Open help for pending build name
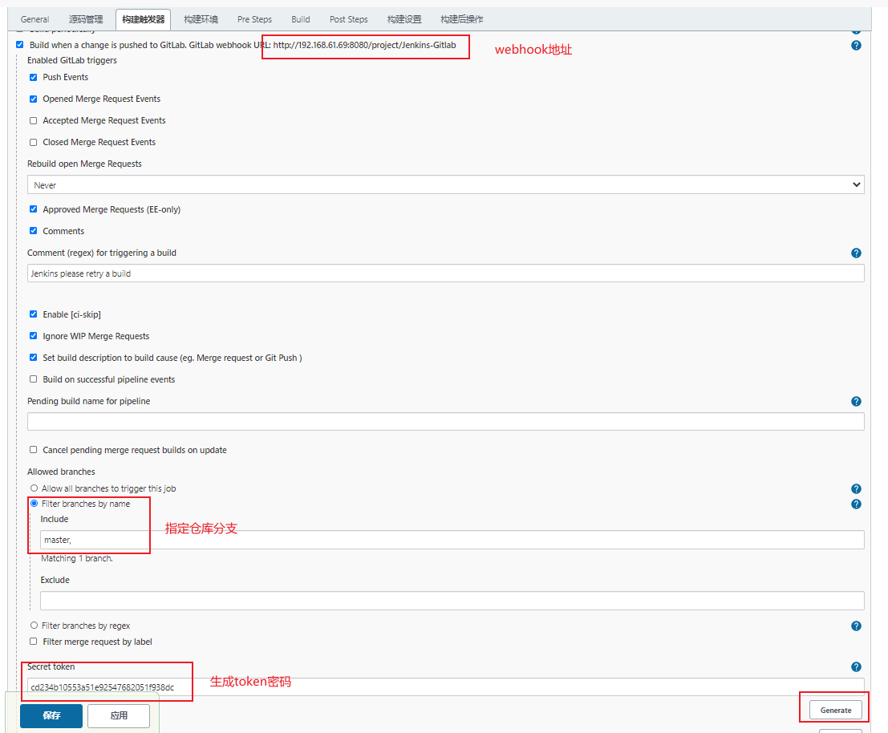 tap(856, 401)
